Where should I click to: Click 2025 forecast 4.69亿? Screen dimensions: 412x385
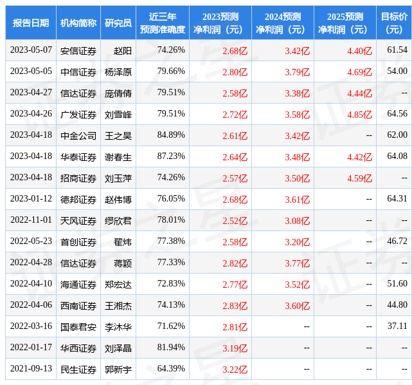pyautogui.click(x=360, y=72)
